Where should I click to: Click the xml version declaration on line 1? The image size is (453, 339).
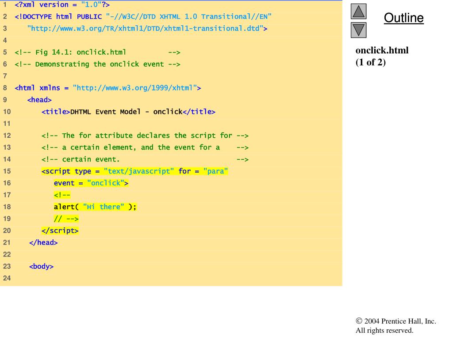62,4
